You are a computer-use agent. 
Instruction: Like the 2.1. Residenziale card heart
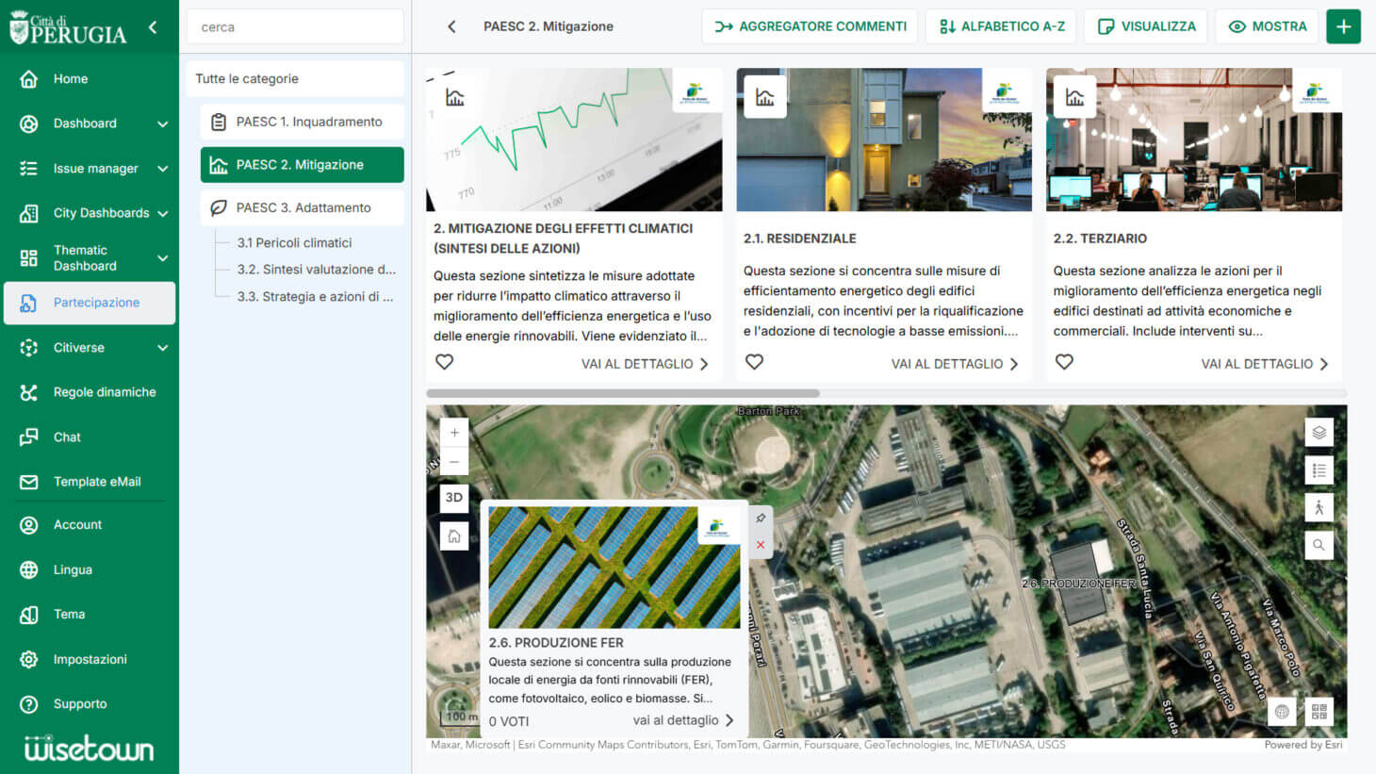point(755,362)
